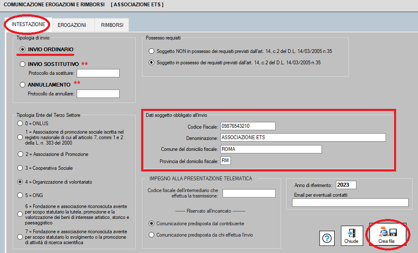Select 2 = Associazione di Promozione
Viewport: 418px width, 253px height.
(20, 154)
